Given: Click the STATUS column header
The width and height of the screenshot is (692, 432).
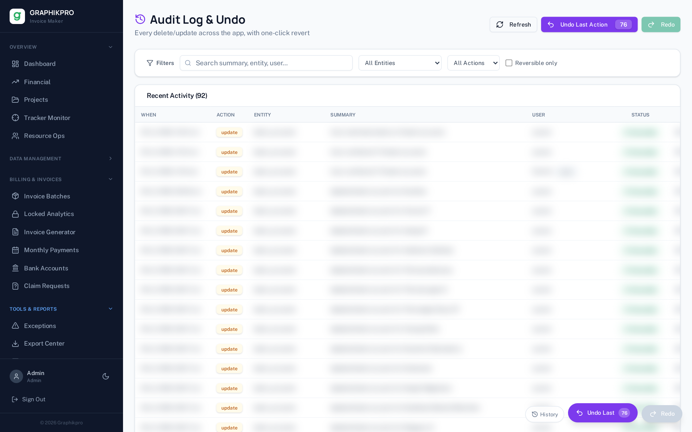Looking at the screenshot, I should coord(640,115).
